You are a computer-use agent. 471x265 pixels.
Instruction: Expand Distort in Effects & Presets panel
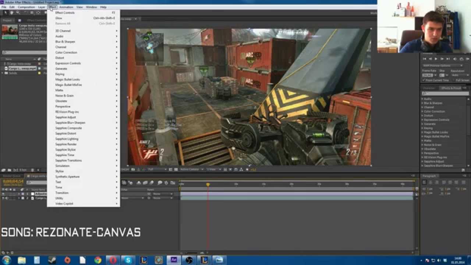422,116
